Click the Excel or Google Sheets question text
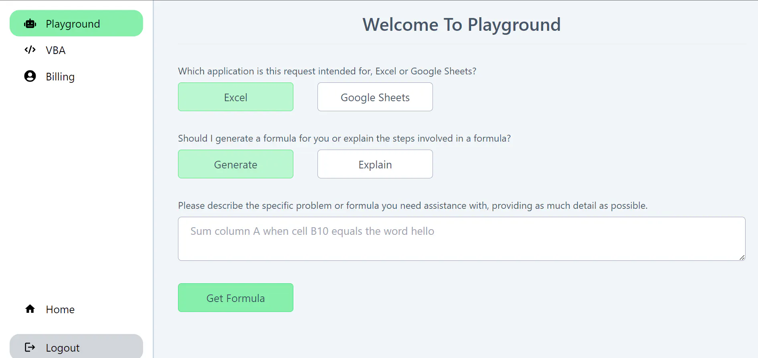This screenshot has height=358, width=758. (x=327, y=71)
